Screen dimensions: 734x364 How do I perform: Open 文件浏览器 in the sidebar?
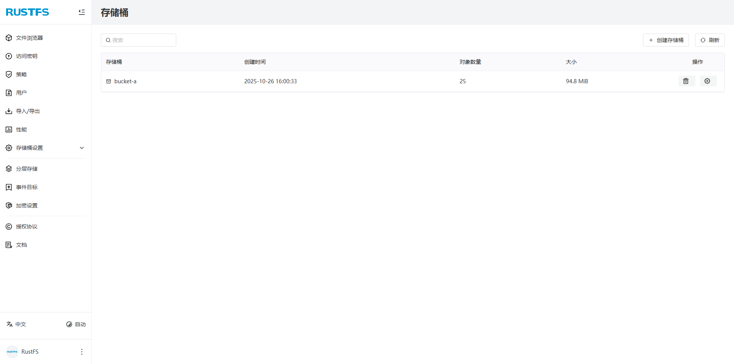[x=29, y=38]
